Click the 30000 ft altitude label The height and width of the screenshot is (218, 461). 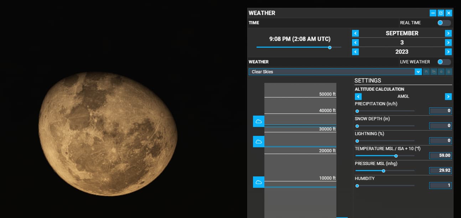[x=327, y=129]
